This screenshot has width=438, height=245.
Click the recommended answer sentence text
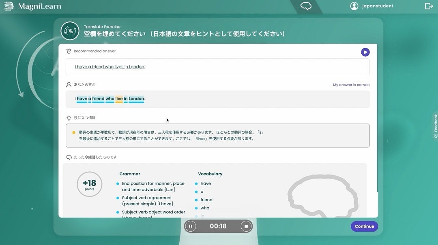[110, 67]
